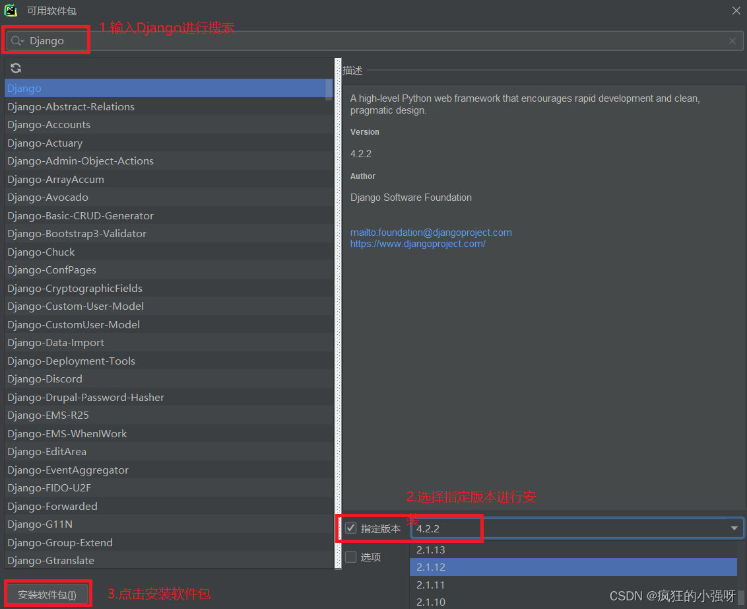Click the search magnifier icon
This screenshot has width=747, height=609.
pyautogui.click(x=16, y=41)
